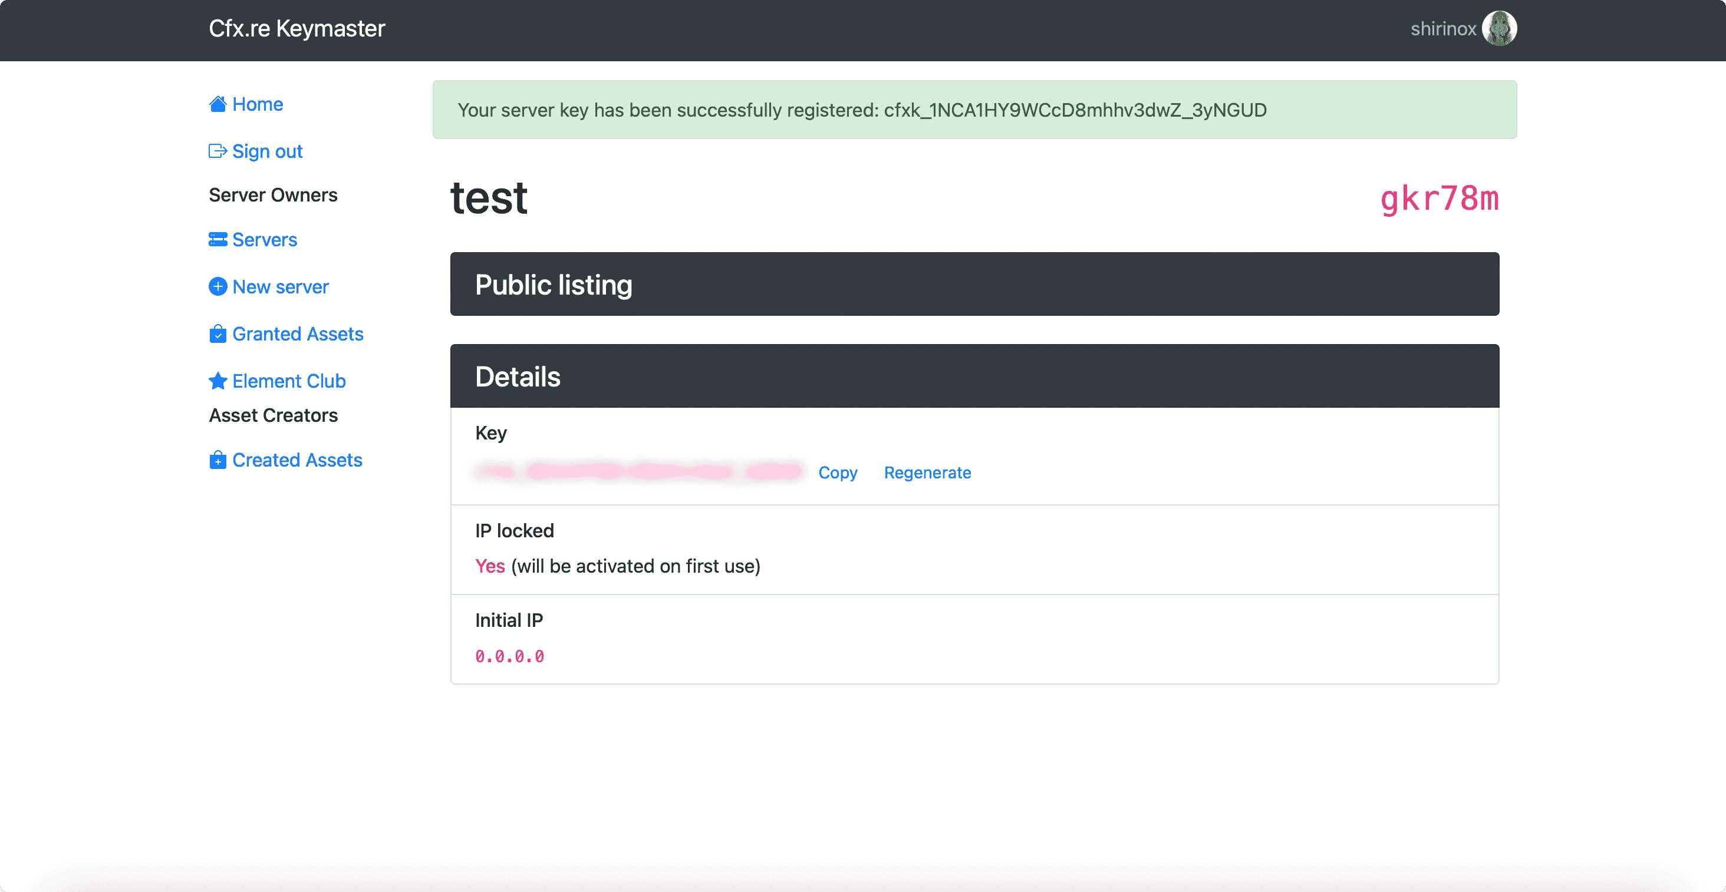Click the Details panel header
Image resolution: width=1726 pixels, height=892 pixels.
coord(974,376)
